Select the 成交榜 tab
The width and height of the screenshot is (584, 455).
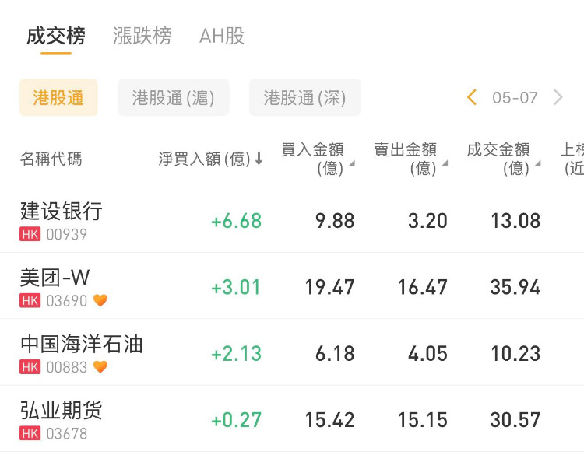click(56, 36)
